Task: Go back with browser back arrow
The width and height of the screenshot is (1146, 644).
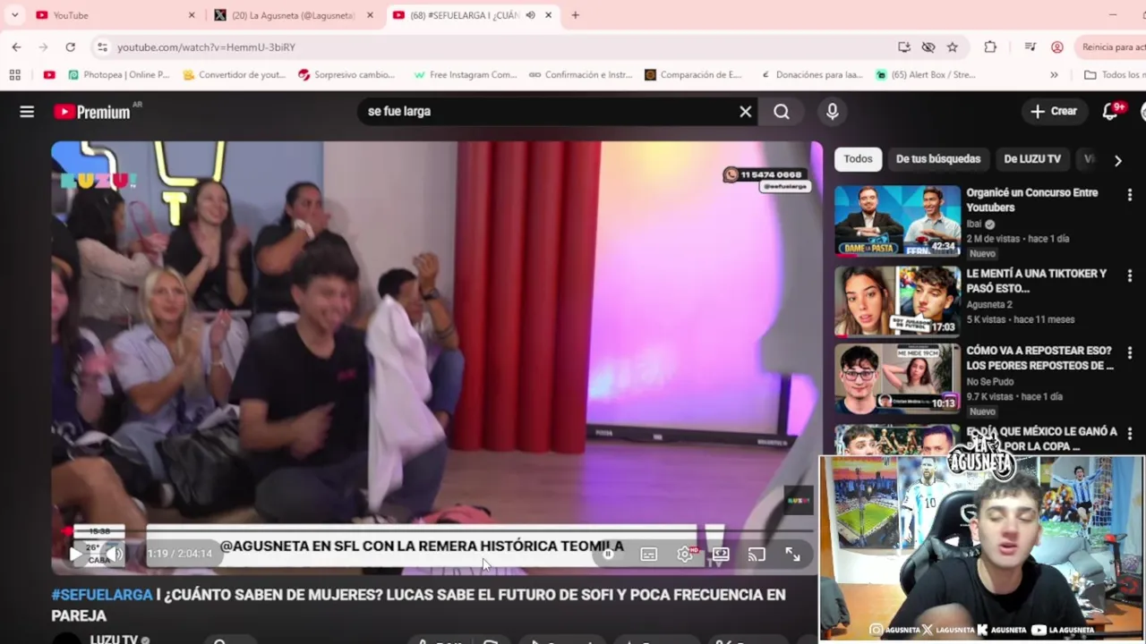Action: tap(16, 47)
